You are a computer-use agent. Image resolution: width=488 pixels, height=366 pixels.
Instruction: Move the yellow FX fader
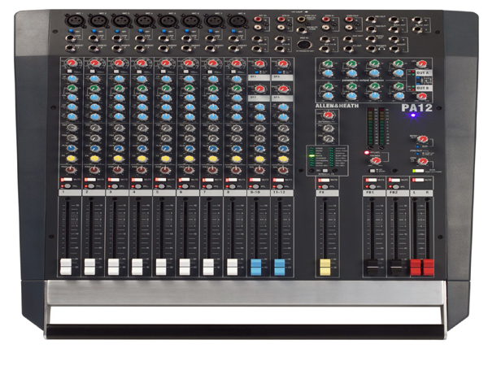325,267
